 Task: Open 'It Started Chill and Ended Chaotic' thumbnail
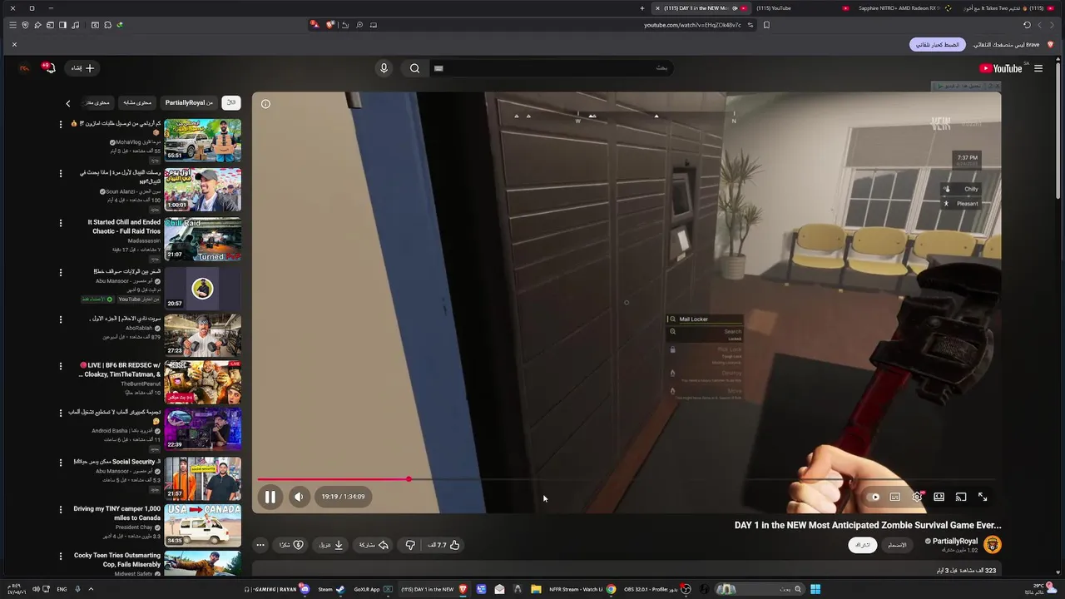(202, 240)
